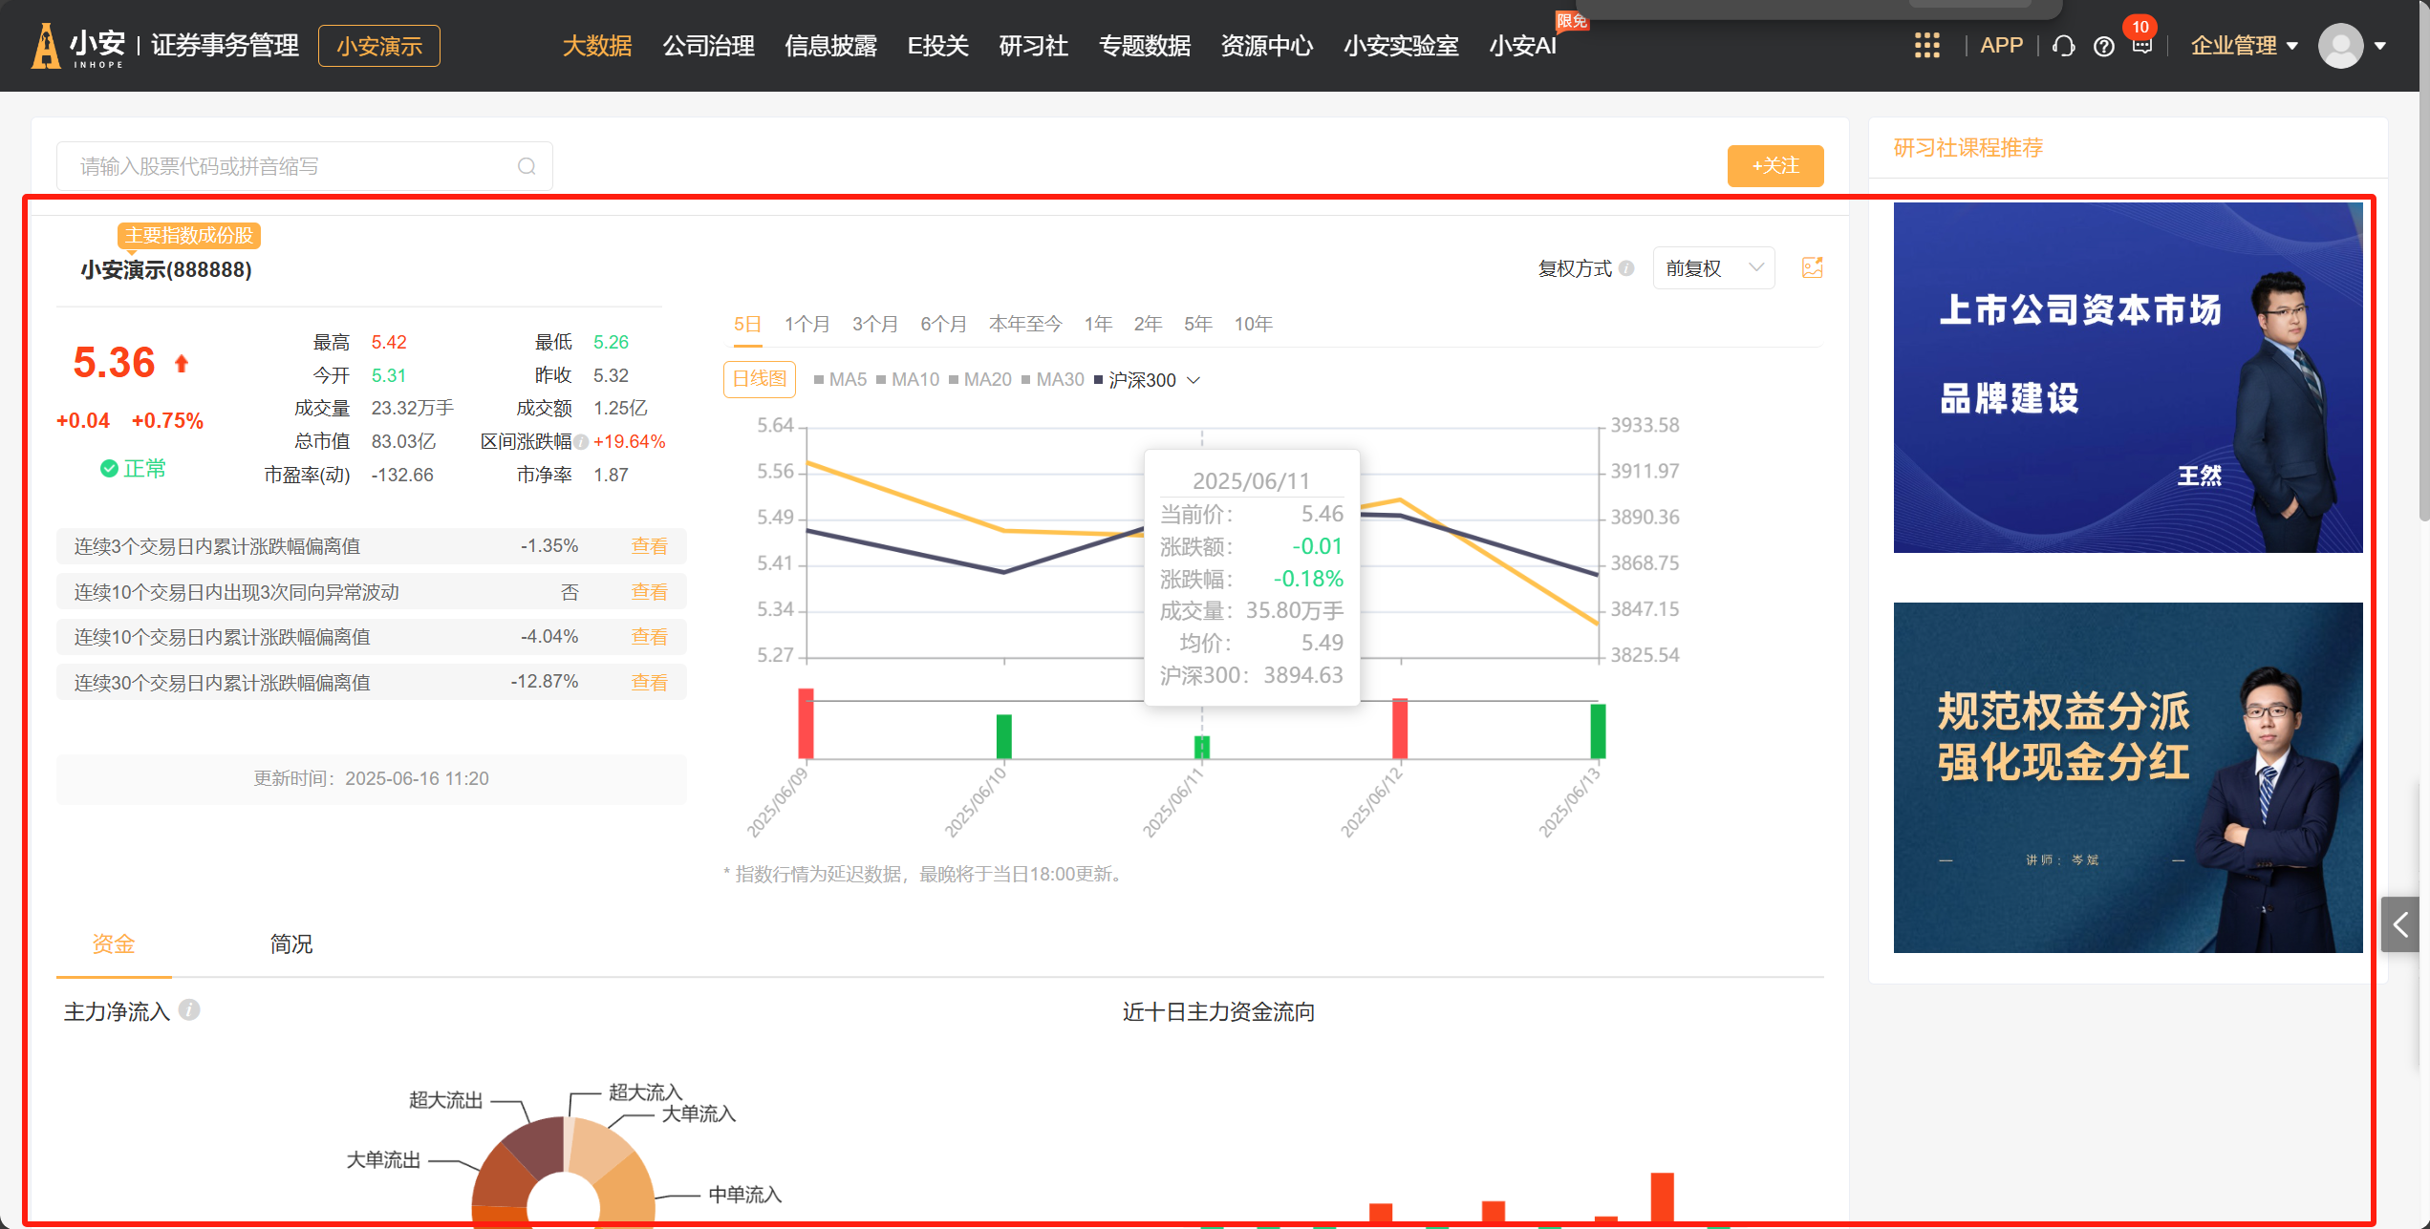The width and height of the screenshot is (2430, 1229).
Task: Open the E投关 menu
Action: [937, 46]
